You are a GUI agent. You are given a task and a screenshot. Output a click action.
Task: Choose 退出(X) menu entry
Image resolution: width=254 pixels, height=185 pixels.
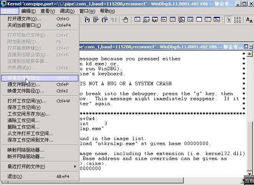coord(40,177)
